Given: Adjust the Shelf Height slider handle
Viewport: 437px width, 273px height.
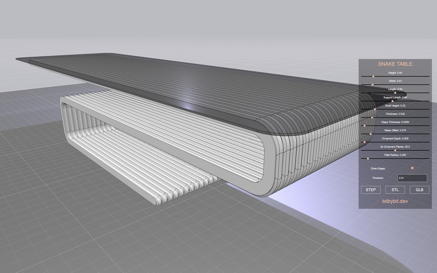Looking at the screenshot, I should (375, 109).
